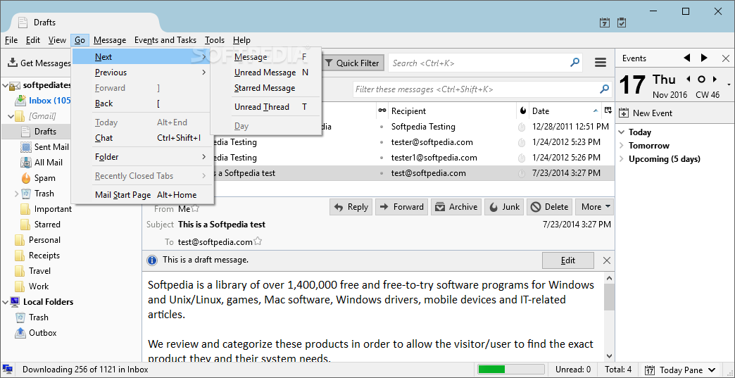
Task: Select the Drafts folder
Action: (45, 132)
